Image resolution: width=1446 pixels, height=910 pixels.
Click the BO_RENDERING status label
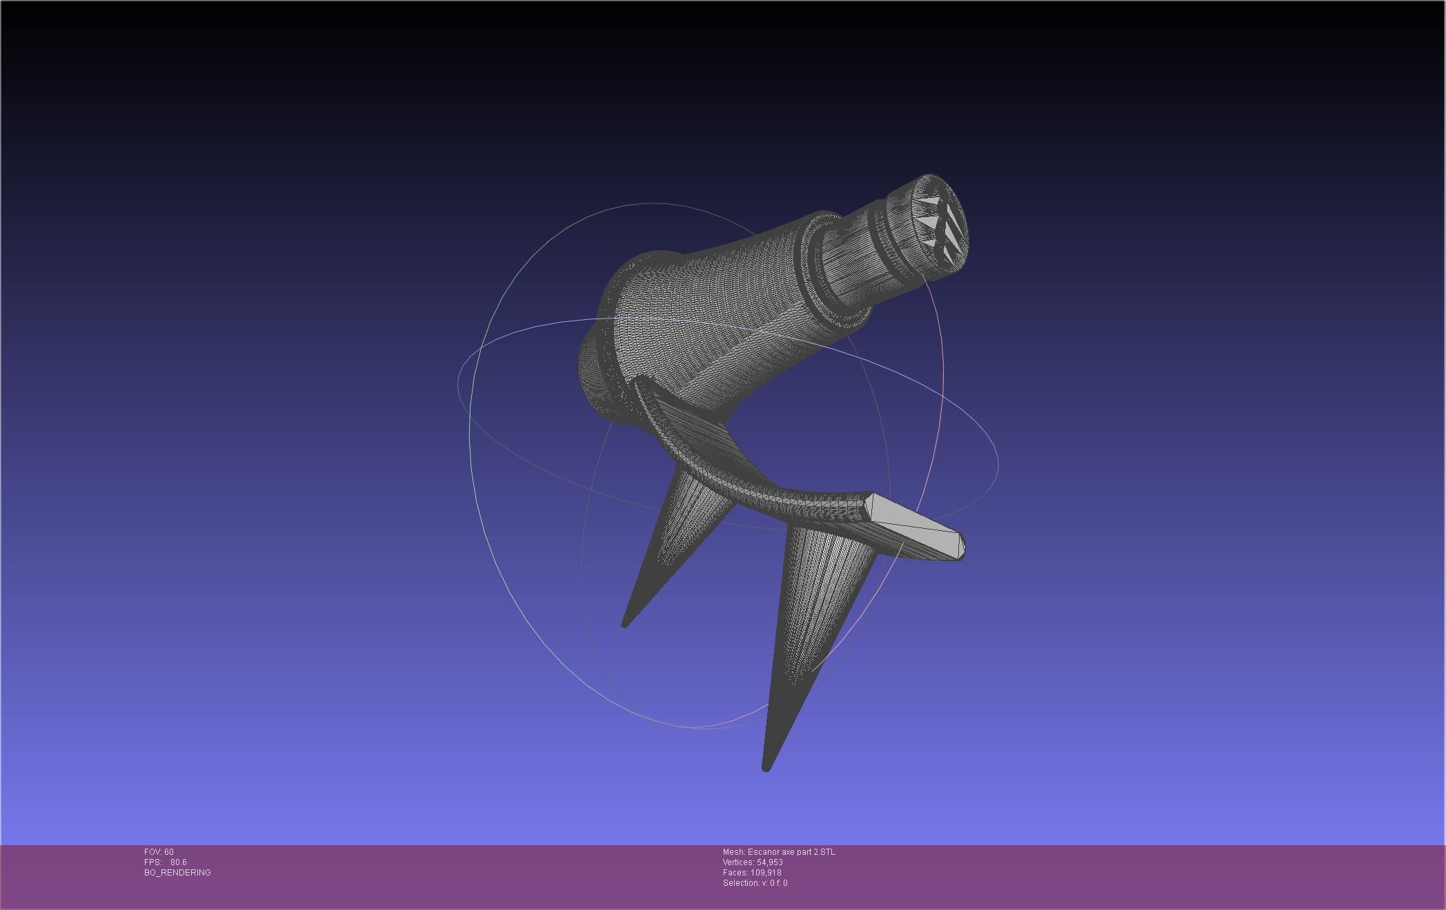click(177, 873)
